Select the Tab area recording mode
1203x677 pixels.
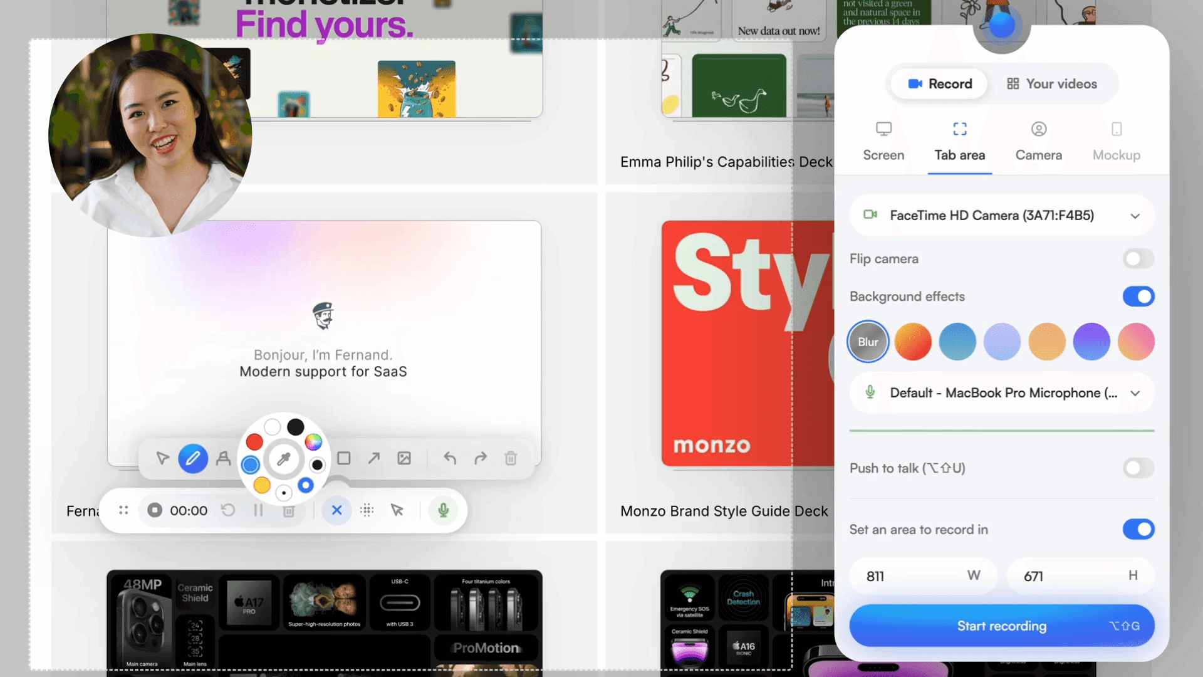tap(959, 140)
